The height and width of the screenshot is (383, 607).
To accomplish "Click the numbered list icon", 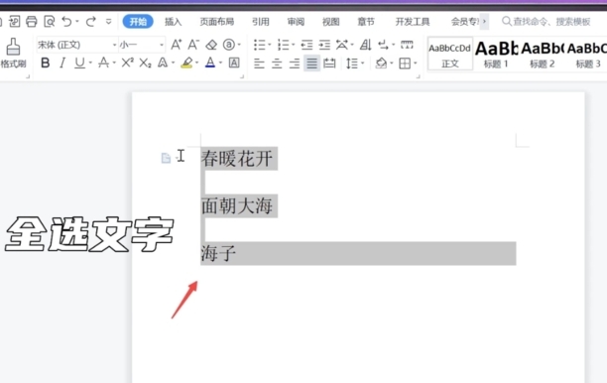I will pyautogui.click(x=284, y=45).
